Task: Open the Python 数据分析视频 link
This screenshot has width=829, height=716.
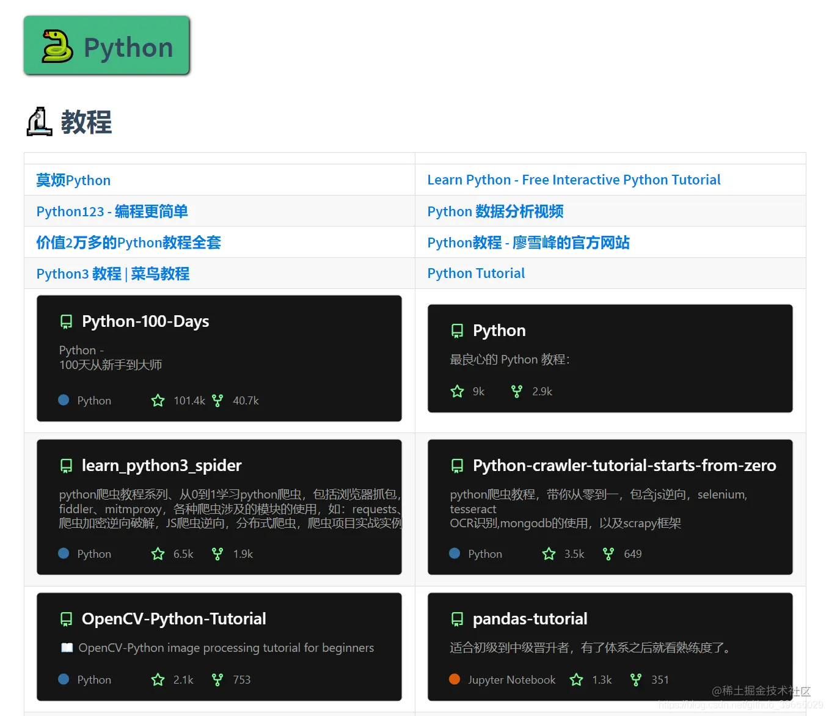Action: pos(495,211)
